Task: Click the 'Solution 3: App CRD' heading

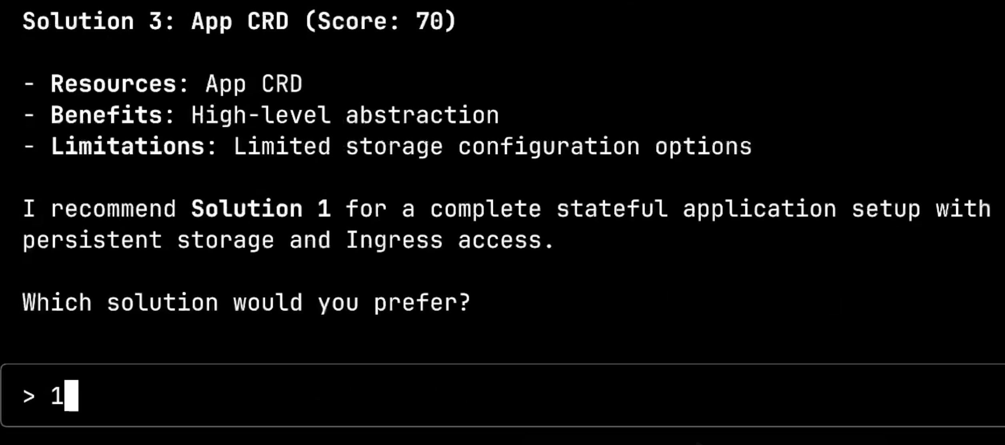Action: pos(156,21)
